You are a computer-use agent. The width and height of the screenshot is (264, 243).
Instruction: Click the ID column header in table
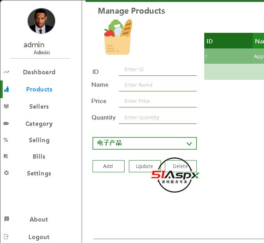pyautogui.click(x=228, y=41)
